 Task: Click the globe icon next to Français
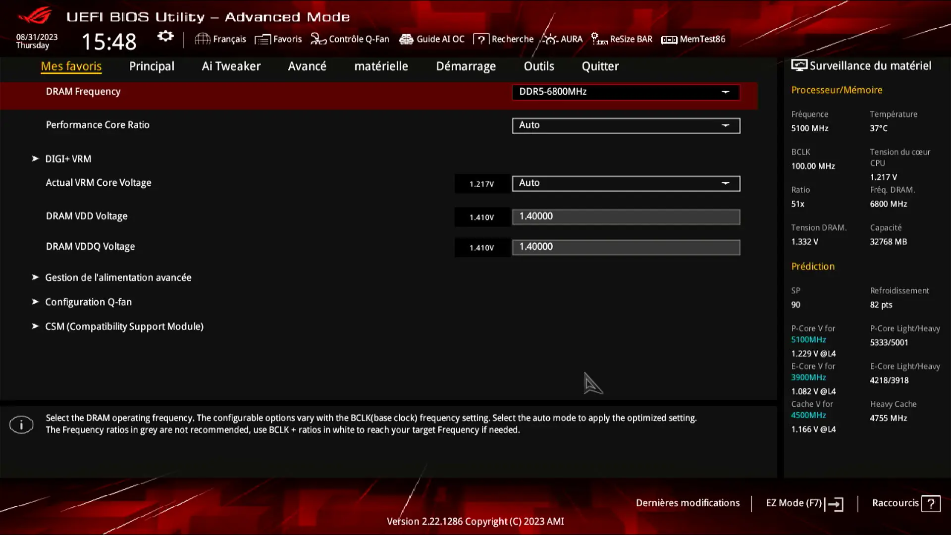[203, 39]
